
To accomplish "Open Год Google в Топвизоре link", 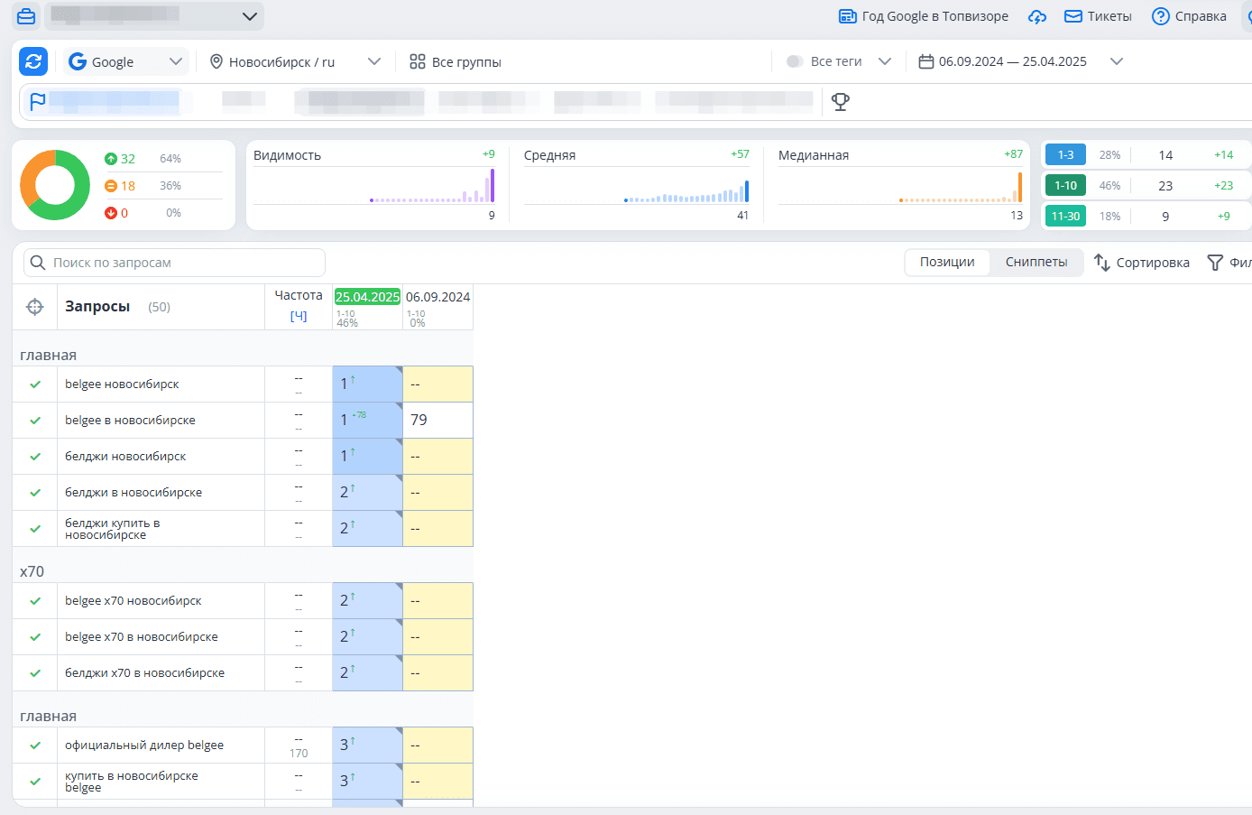I will pos(924,16).
